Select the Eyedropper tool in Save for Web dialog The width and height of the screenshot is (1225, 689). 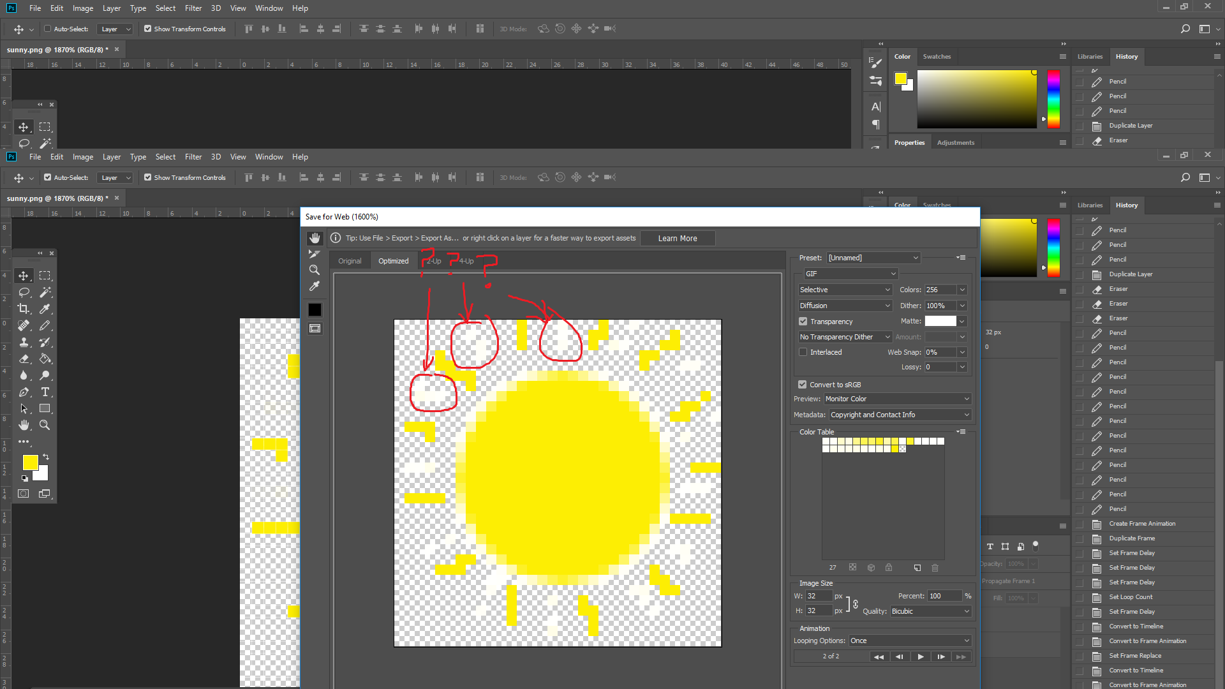point(315,286)
